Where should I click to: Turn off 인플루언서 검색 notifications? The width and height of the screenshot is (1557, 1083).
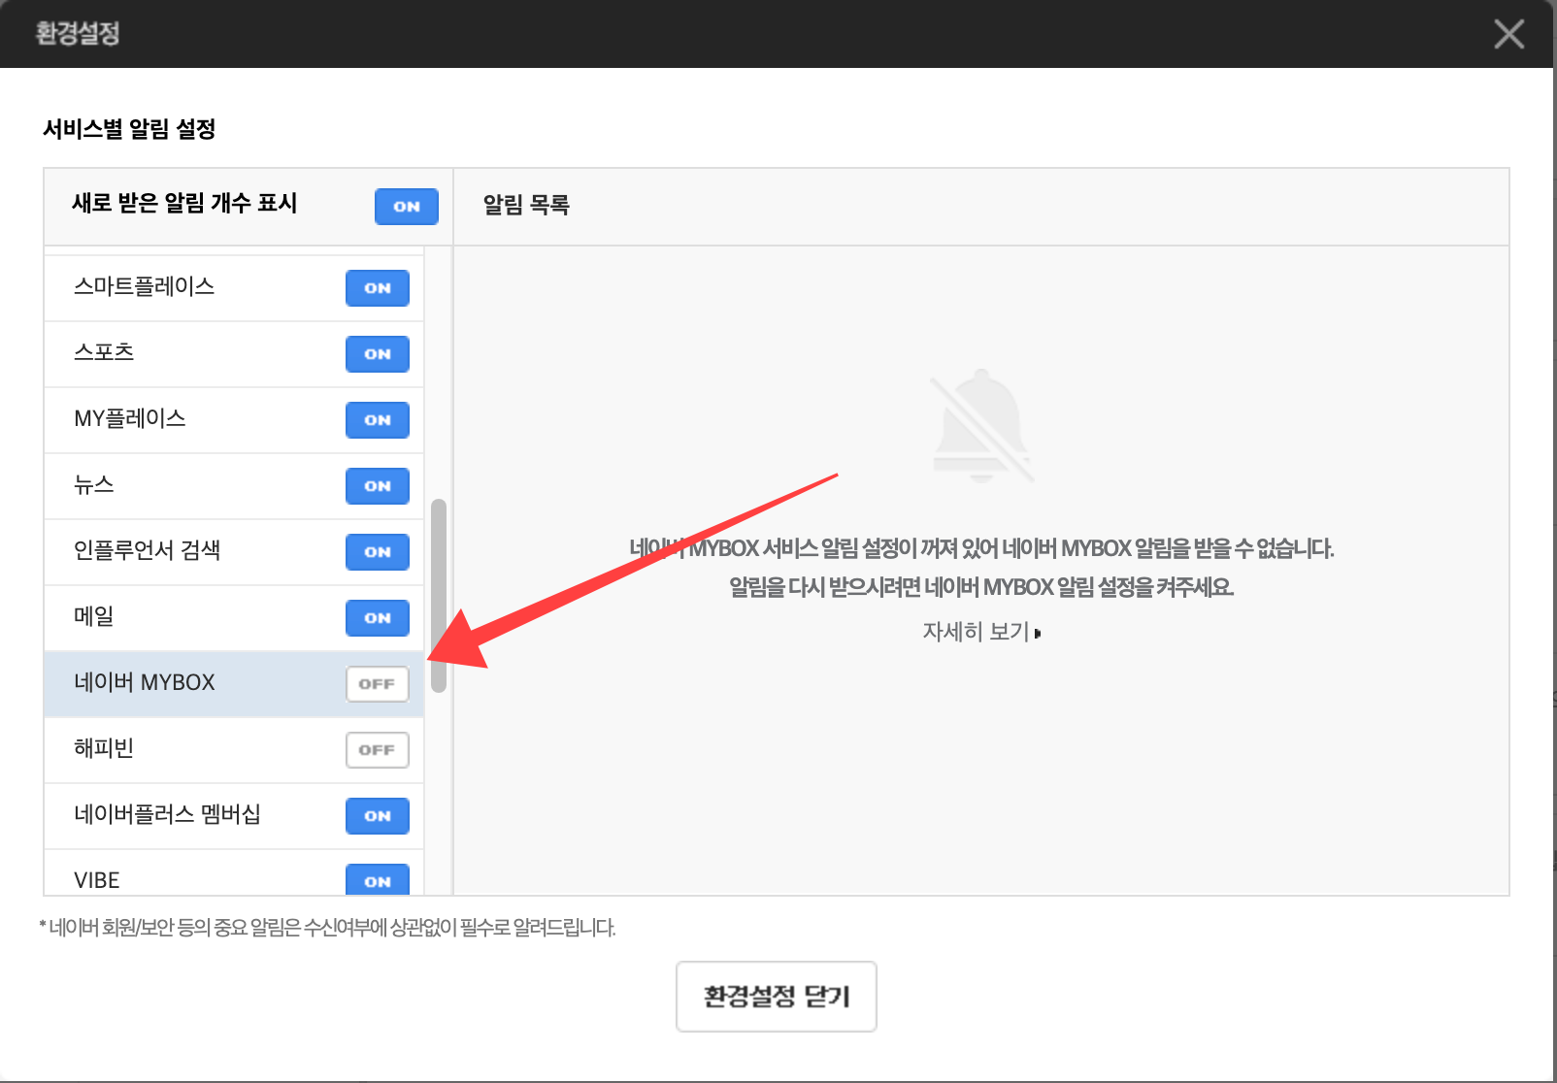click(x=378, y=552)
